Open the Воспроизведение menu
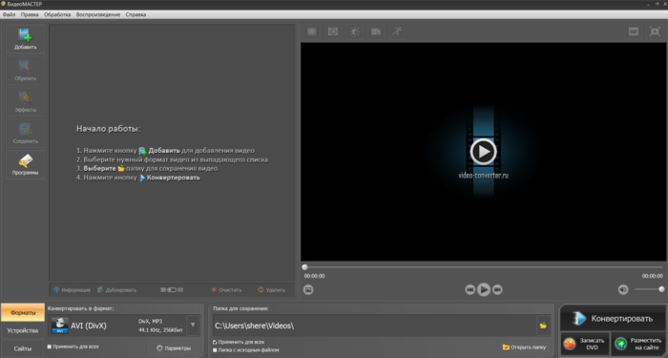Screen dimensions: 668x358 (x=98, y=14)
